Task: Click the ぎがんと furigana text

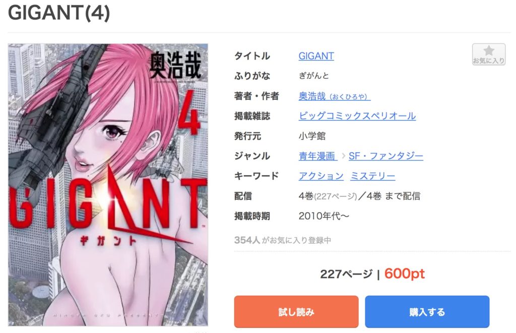Action: 313,76
